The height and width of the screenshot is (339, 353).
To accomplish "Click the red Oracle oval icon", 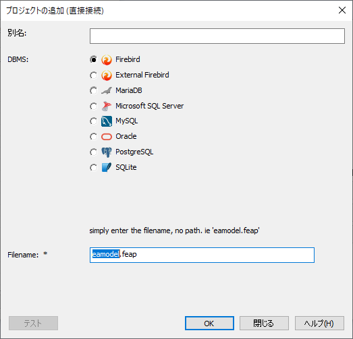I will pos(107,137).
